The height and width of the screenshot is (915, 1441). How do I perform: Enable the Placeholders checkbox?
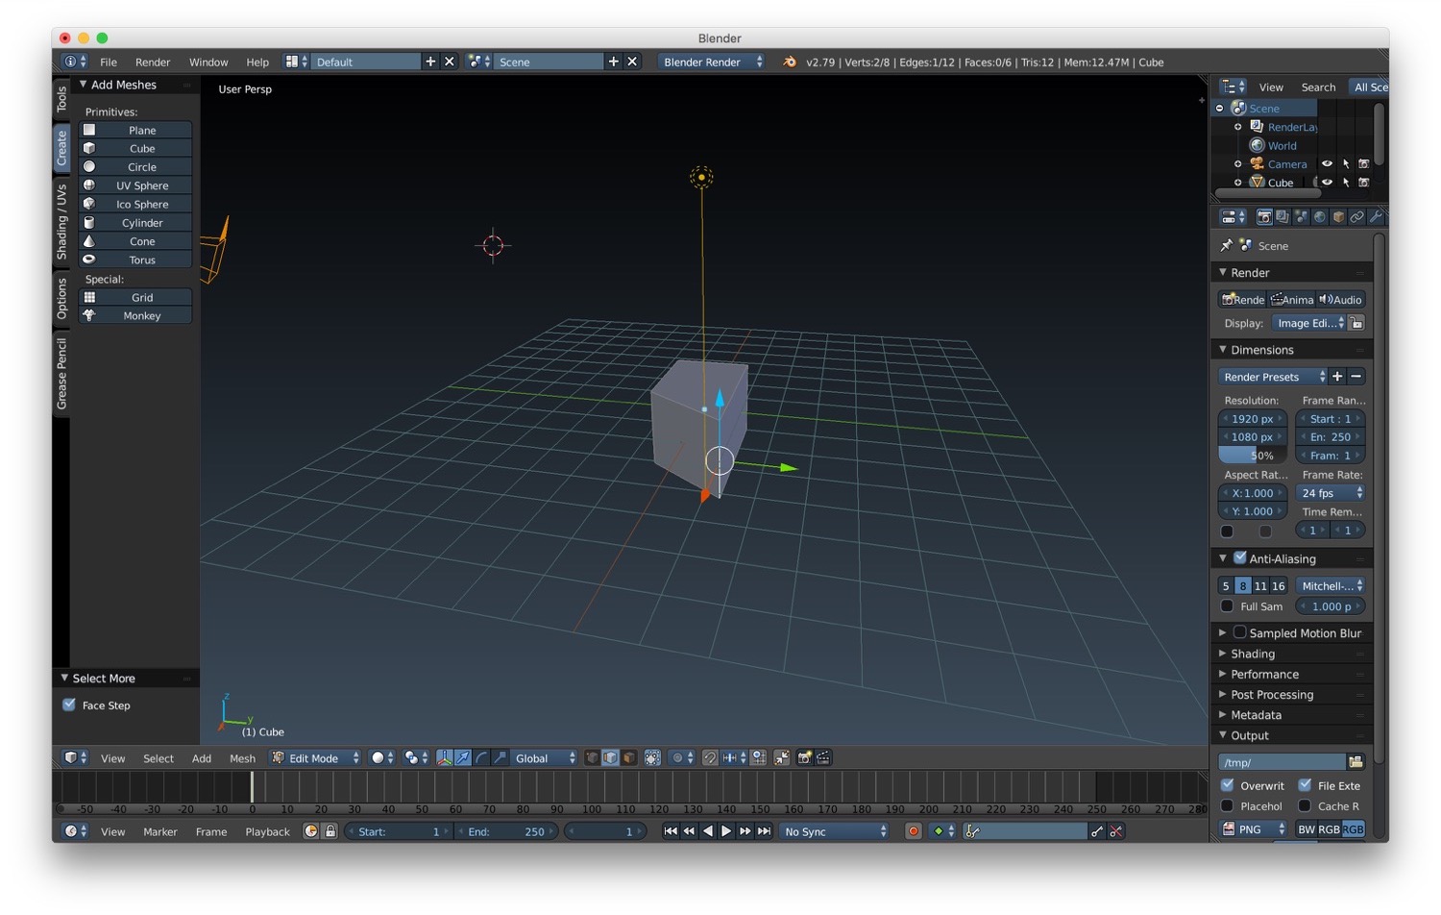(1228, 805)
